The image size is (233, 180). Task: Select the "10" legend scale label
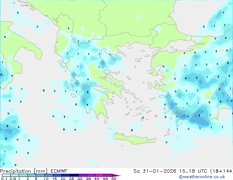pos(46,179)
